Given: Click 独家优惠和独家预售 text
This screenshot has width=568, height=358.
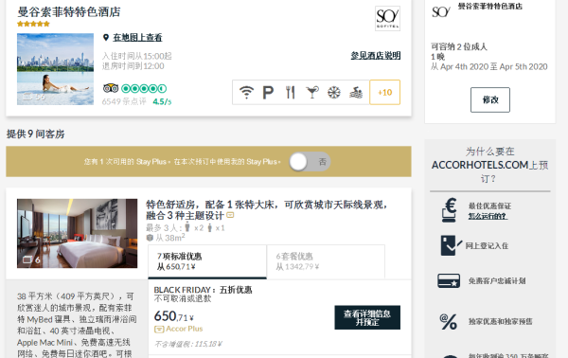Looking at the screenshot, I should 500,321.
